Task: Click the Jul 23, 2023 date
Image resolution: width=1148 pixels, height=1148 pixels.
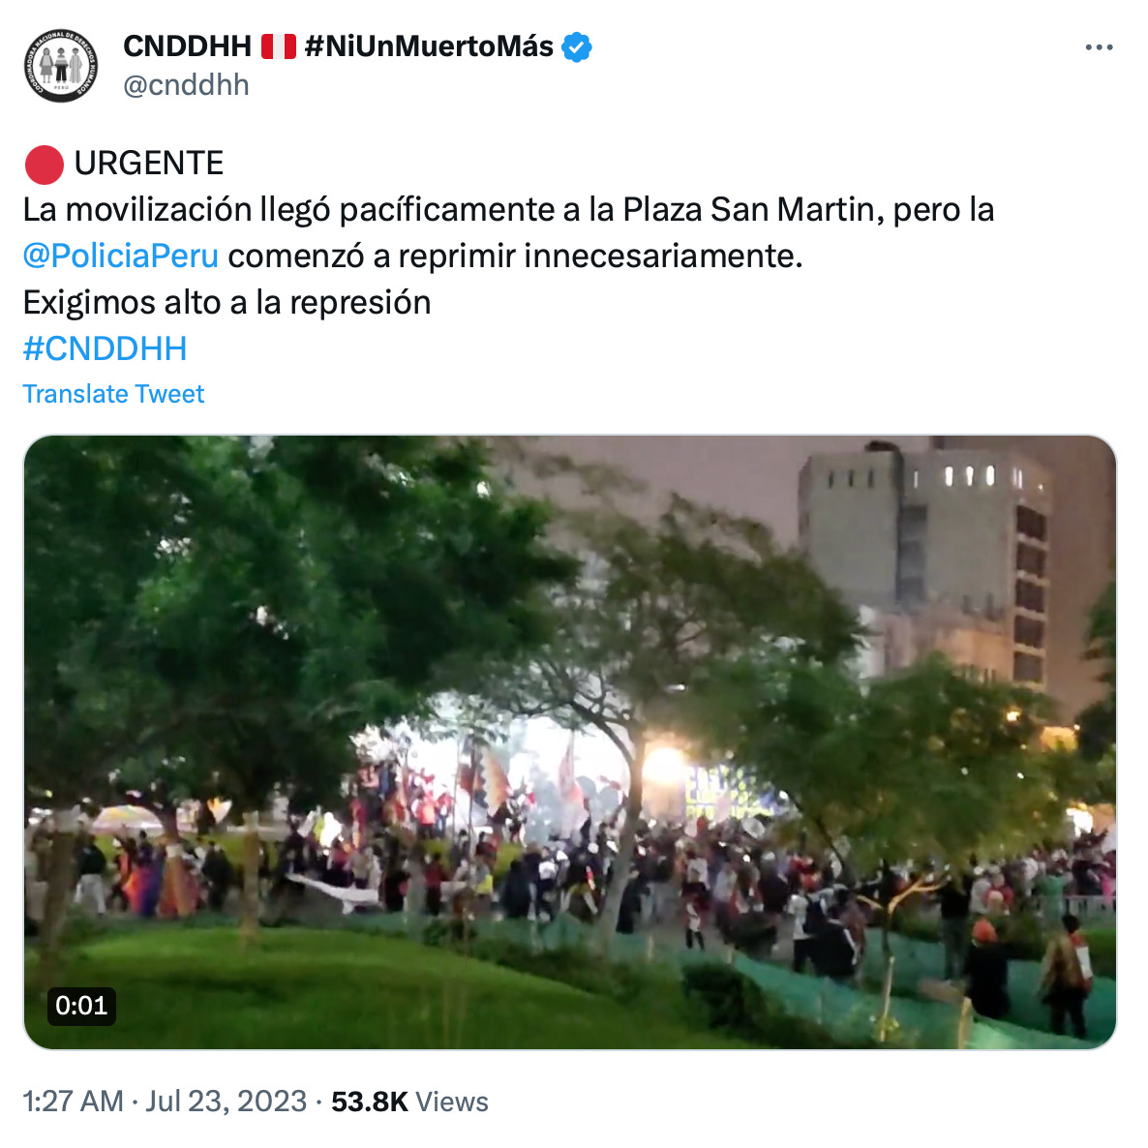Action: (226, 1102)
